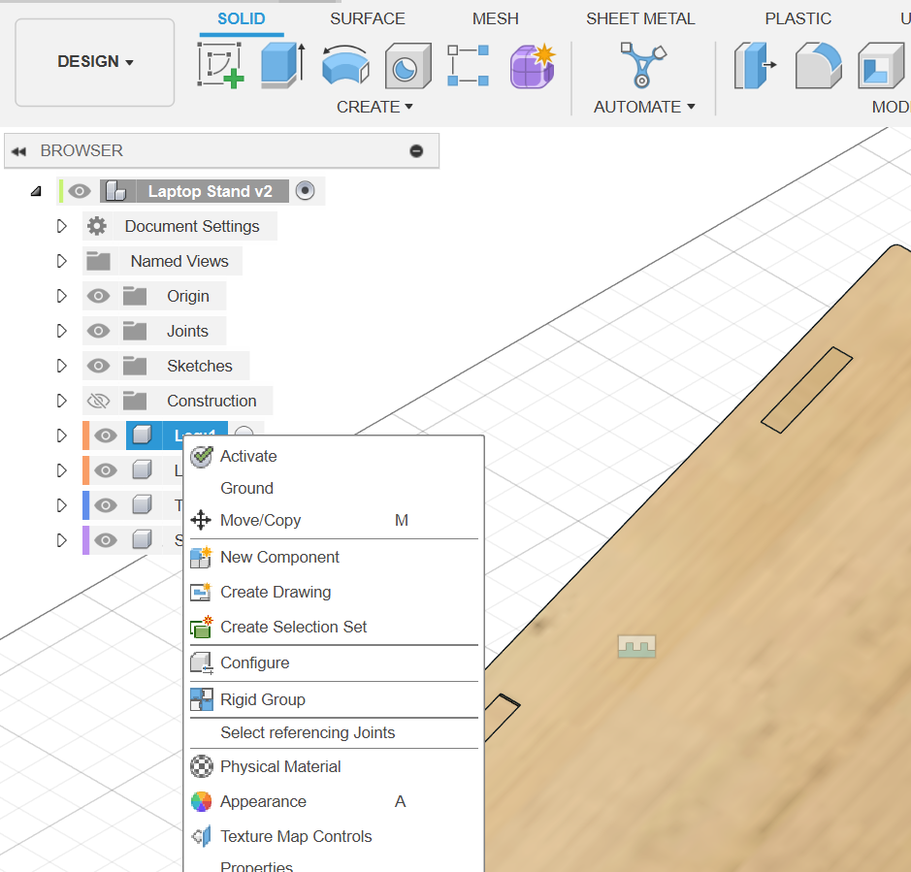Select the Shell tool
Viewport: 911px width, 872px height.
pos(883,66)
